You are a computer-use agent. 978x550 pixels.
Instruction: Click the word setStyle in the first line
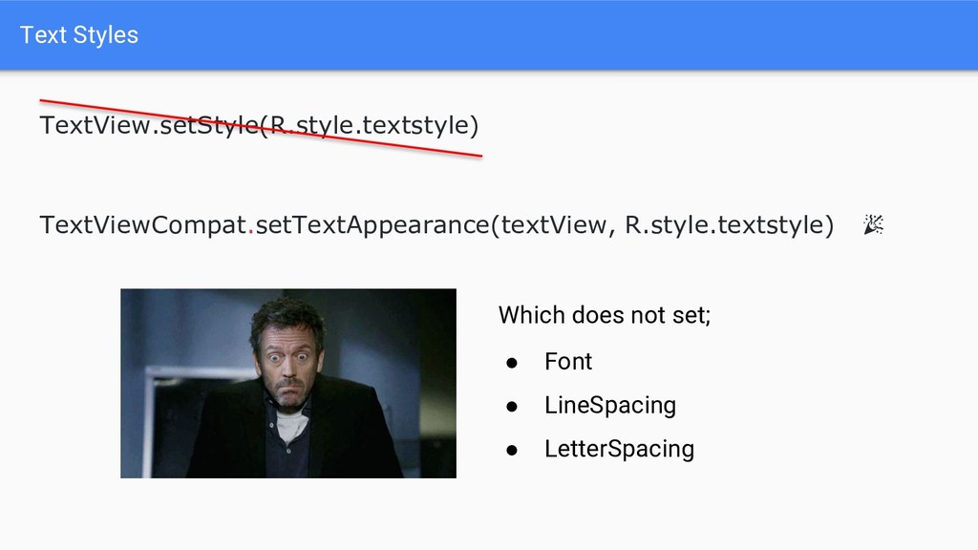209,125
